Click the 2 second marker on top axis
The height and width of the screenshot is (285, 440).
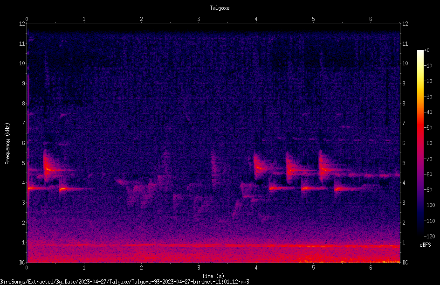(x=141, y=19)
